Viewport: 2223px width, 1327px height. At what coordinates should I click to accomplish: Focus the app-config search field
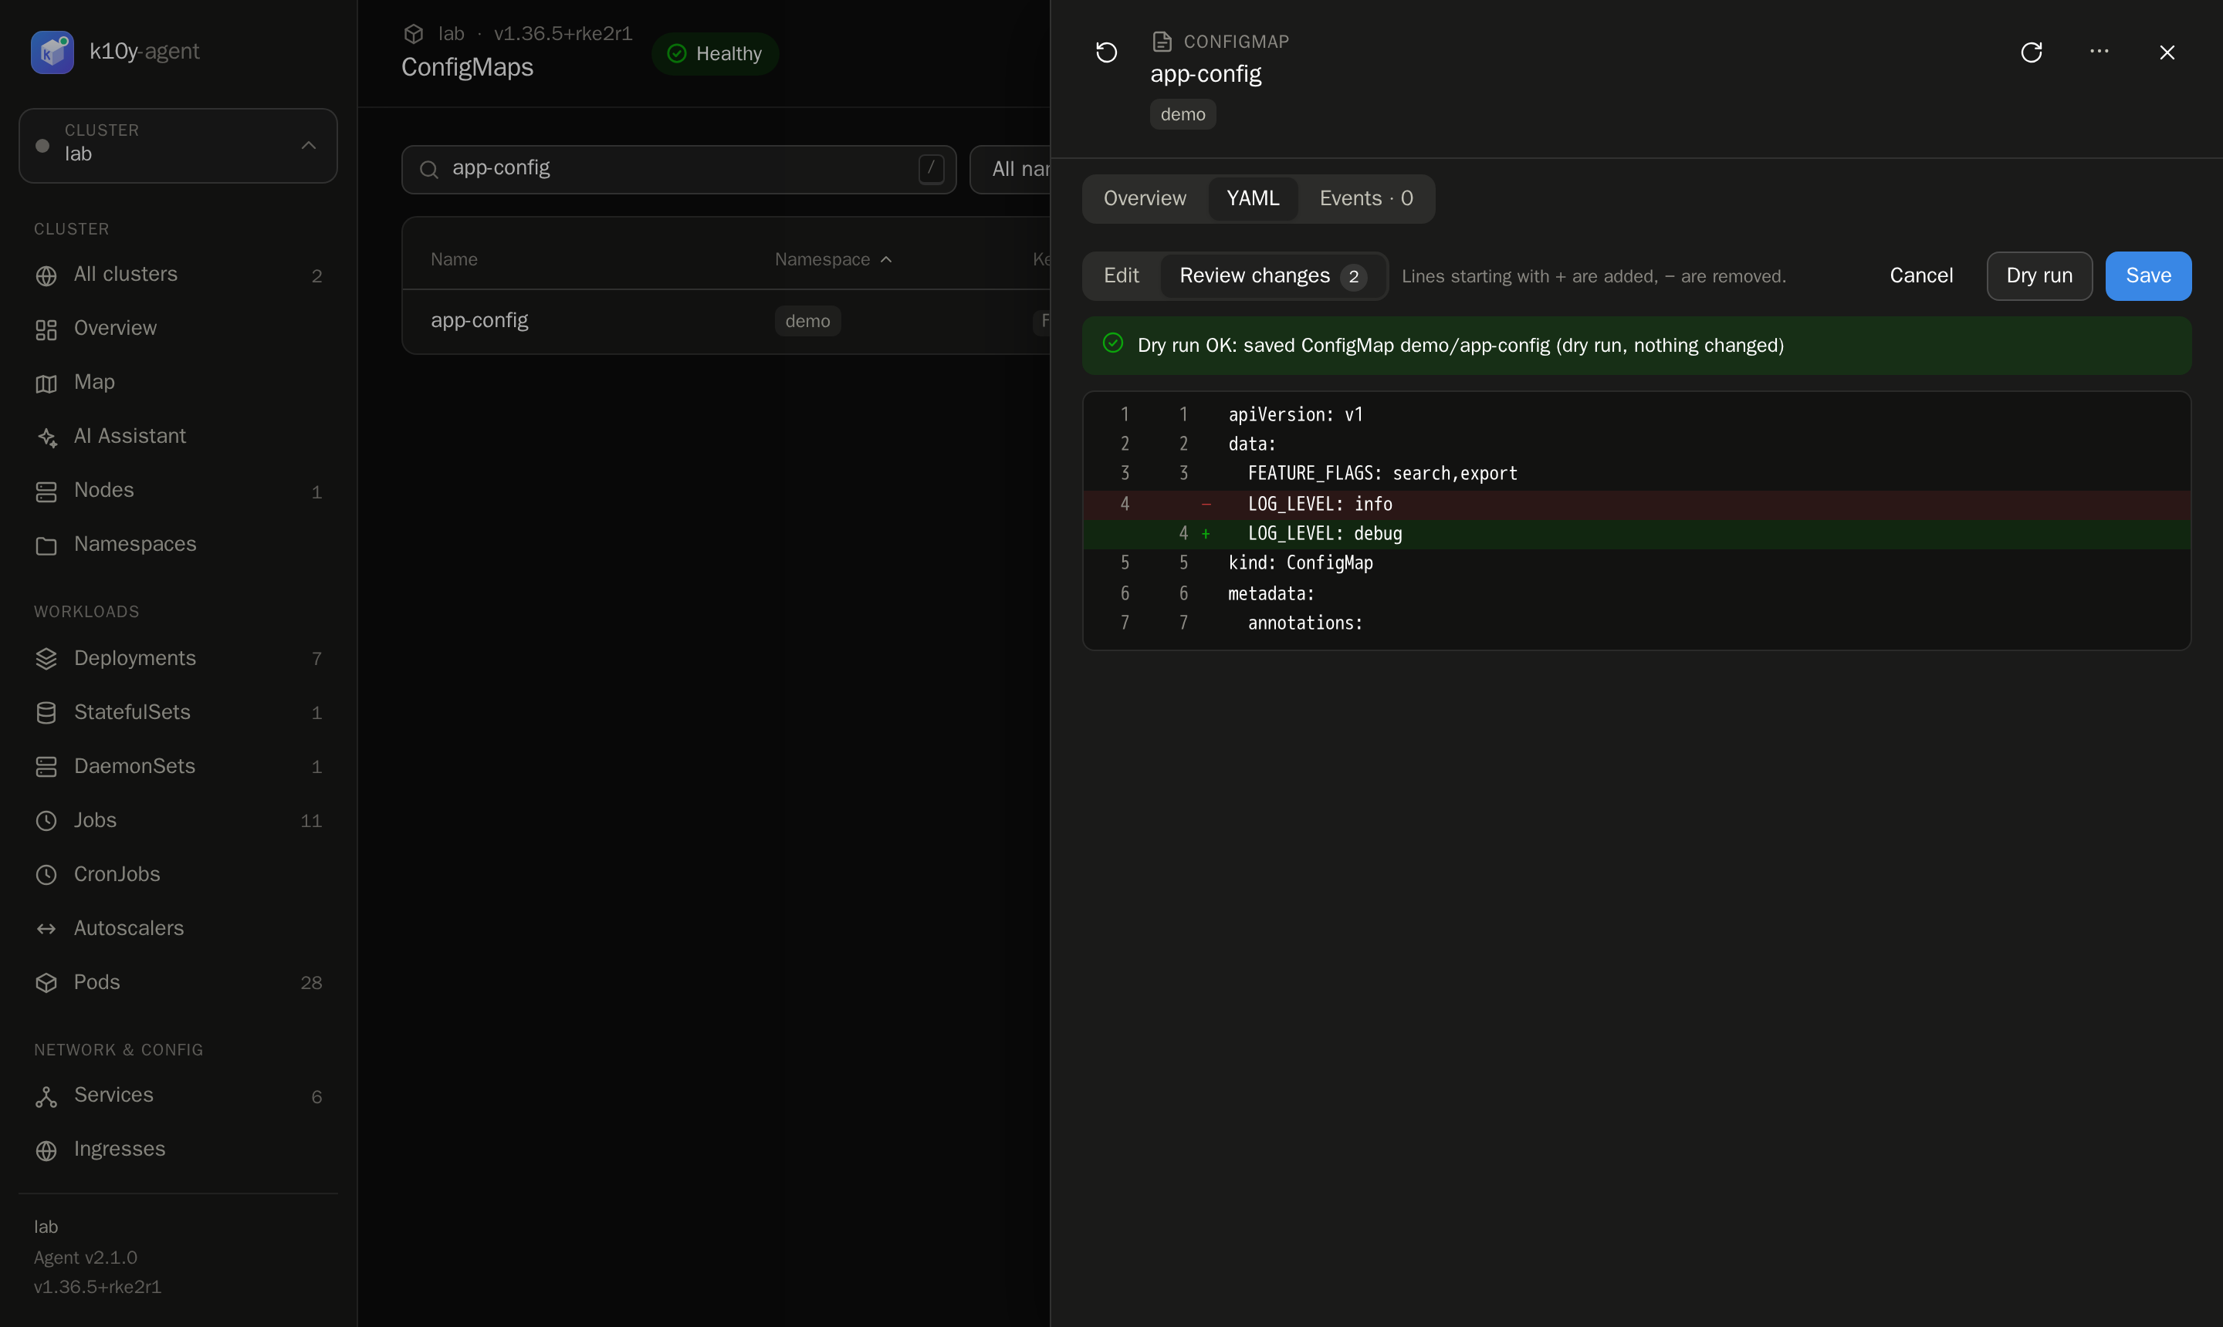tap(679, 169)
